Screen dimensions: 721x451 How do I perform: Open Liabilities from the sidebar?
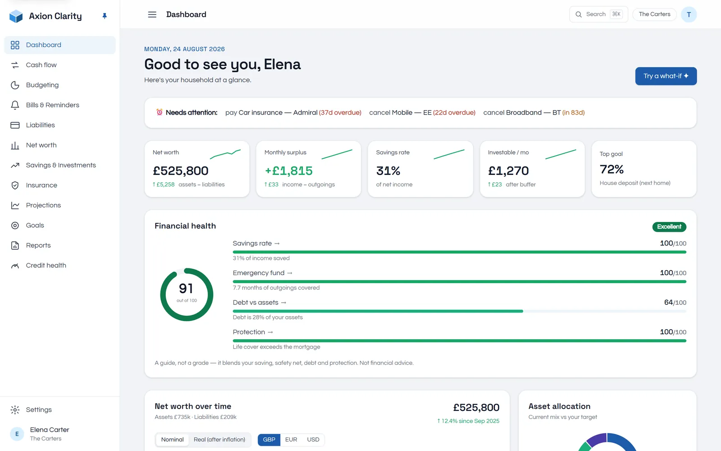coord(60,125)
